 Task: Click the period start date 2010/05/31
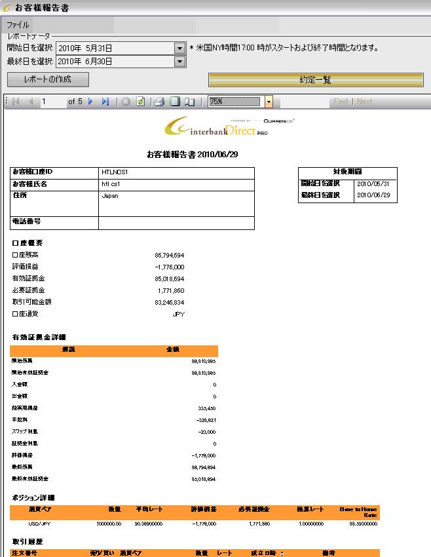(x=373, y=183)
